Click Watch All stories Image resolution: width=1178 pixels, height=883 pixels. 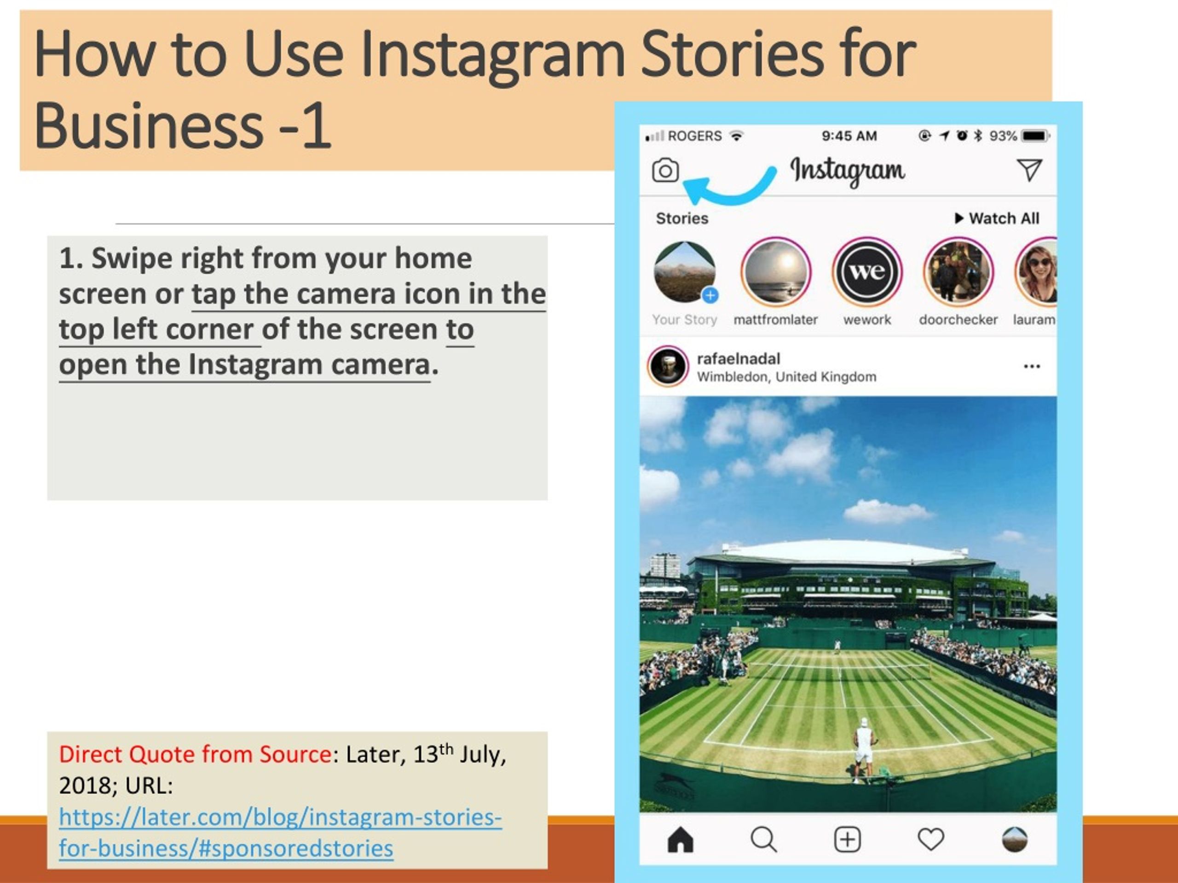pyautogui.click(x=997, y=218)
